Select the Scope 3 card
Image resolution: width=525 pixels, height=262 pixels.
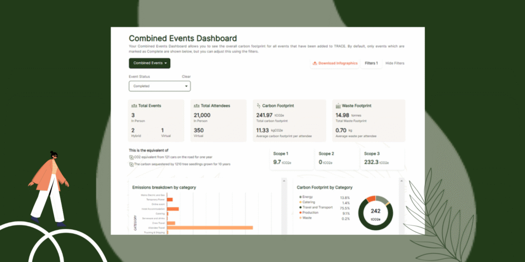click(x=382, y=159)
